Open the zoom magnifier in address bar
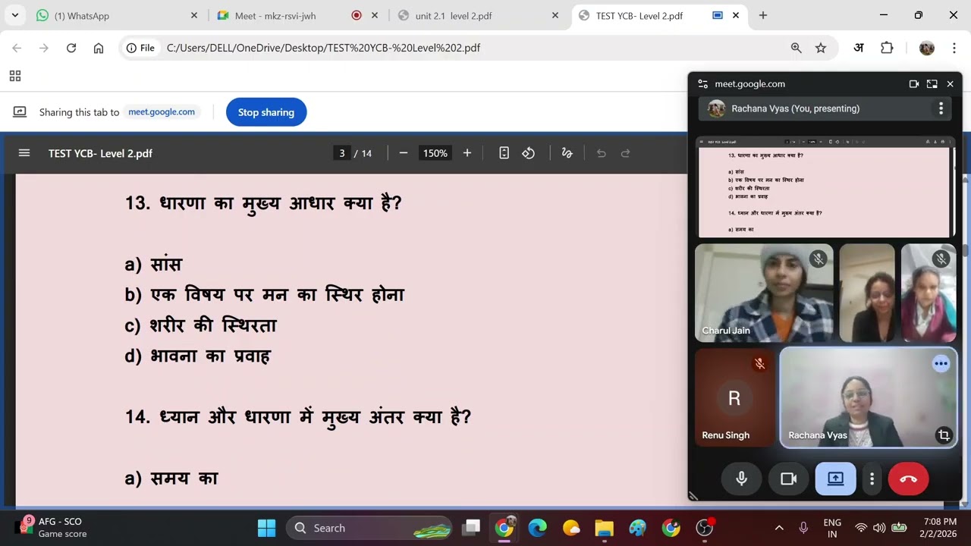The height and width of the screenshot is (546, 971). (797, 48)
